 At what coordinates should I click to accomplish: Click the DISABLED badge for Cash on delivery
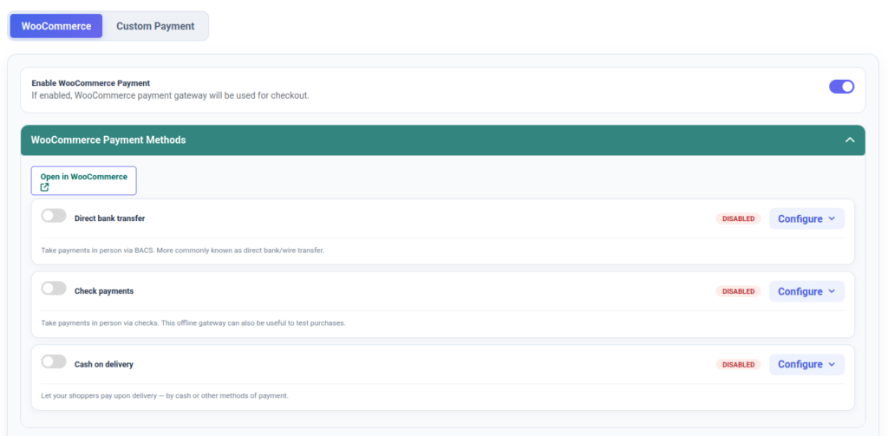[x=739, y=364]
